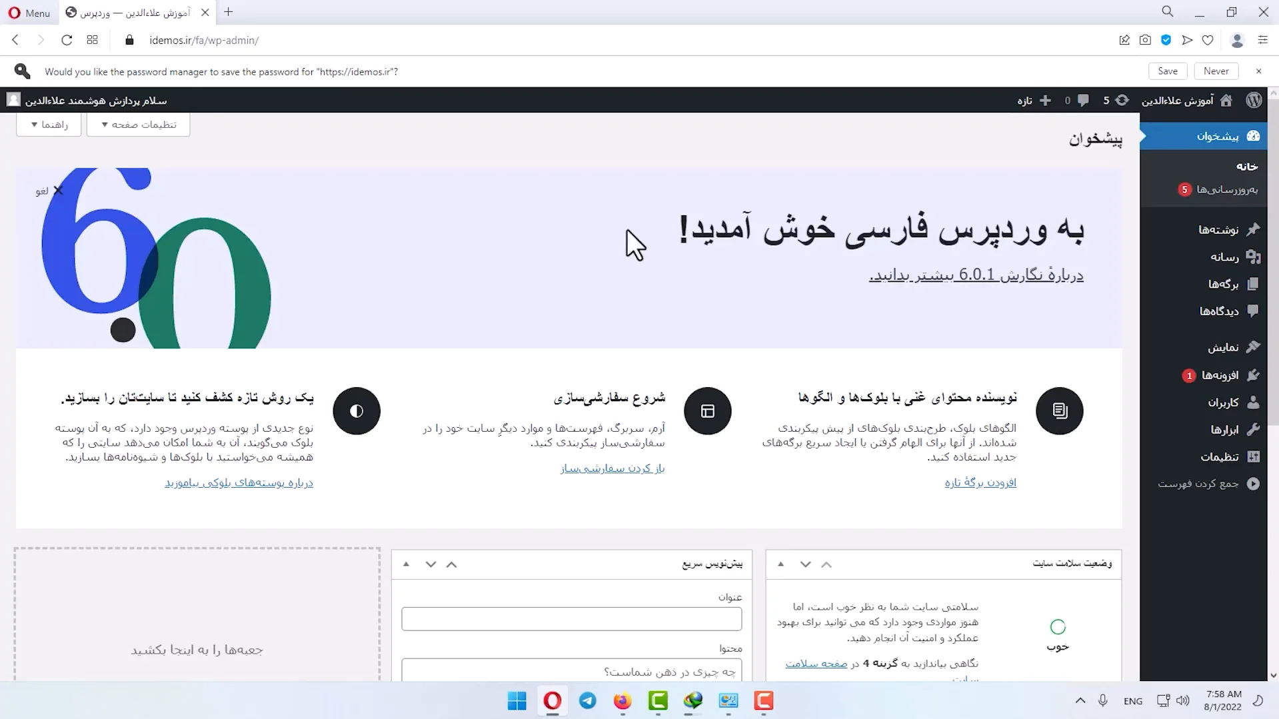1279x719 pixels.
Task: Open the 'صفحه سلامت' site health link
Action: coord(816,664)
